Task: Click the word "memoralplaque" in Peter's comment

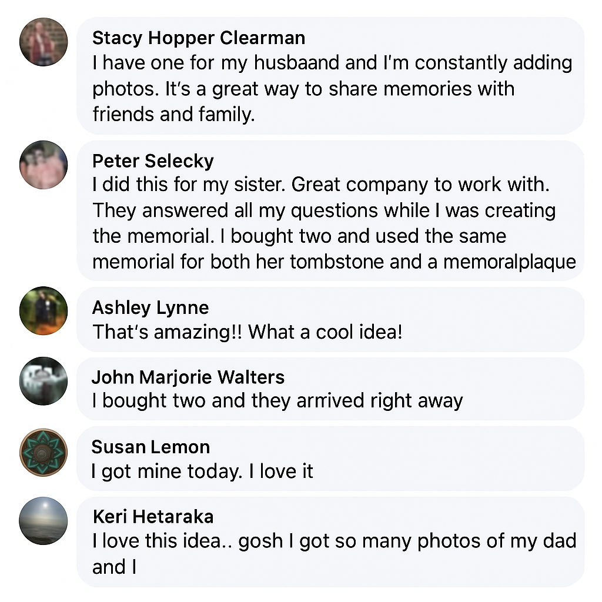Action: pos(509,262)
